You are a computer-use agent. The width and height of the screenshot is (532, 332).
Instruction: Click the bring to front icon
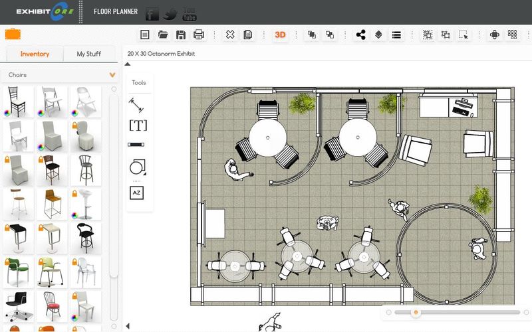pyautogui.click(x=311, y=35)
